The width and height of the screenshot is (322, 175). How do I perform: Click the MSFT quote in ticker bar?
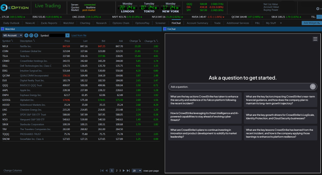(127, 17)
